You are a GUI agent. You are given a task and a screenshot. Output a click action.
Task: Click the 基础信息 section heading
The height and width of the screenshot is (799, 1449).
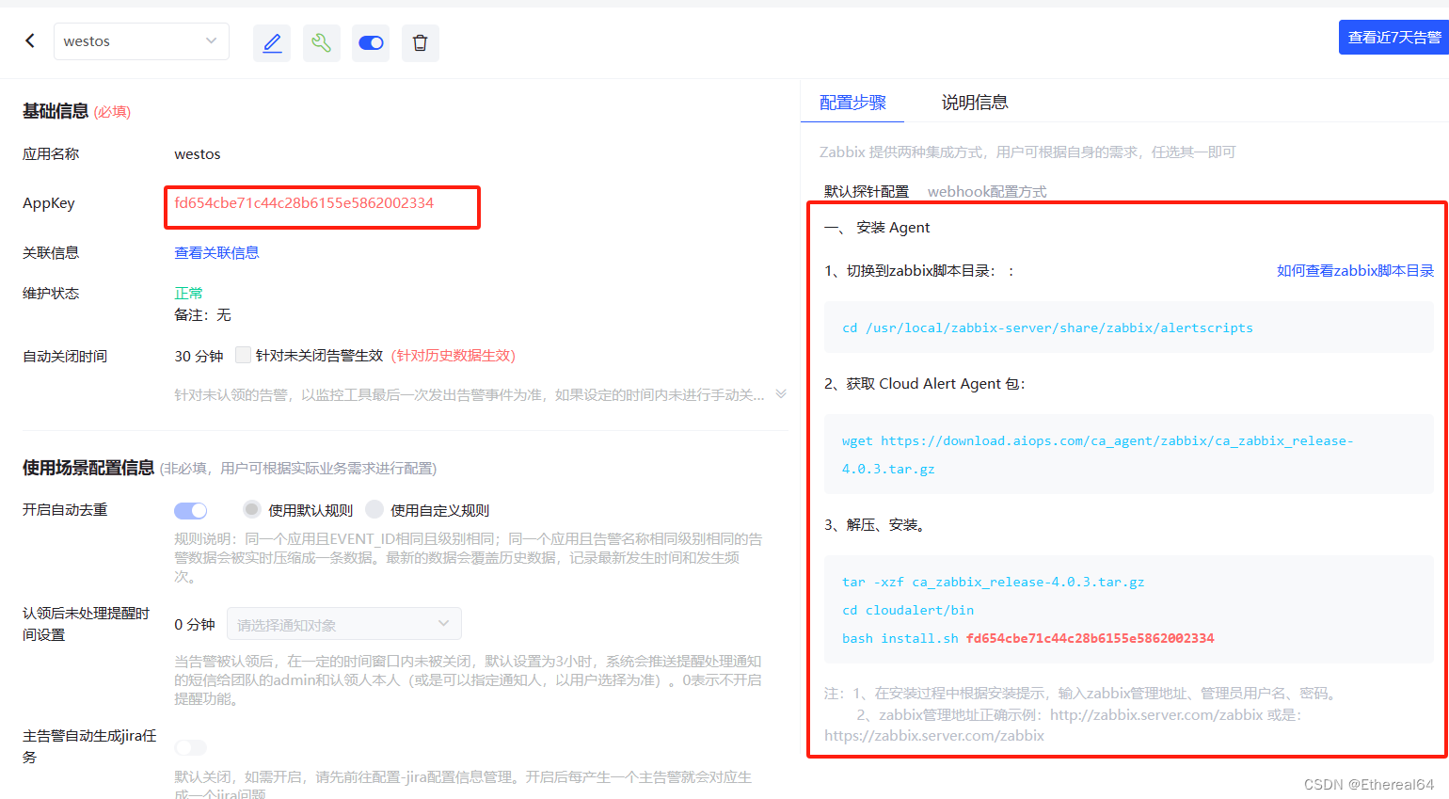coord(56,111)
